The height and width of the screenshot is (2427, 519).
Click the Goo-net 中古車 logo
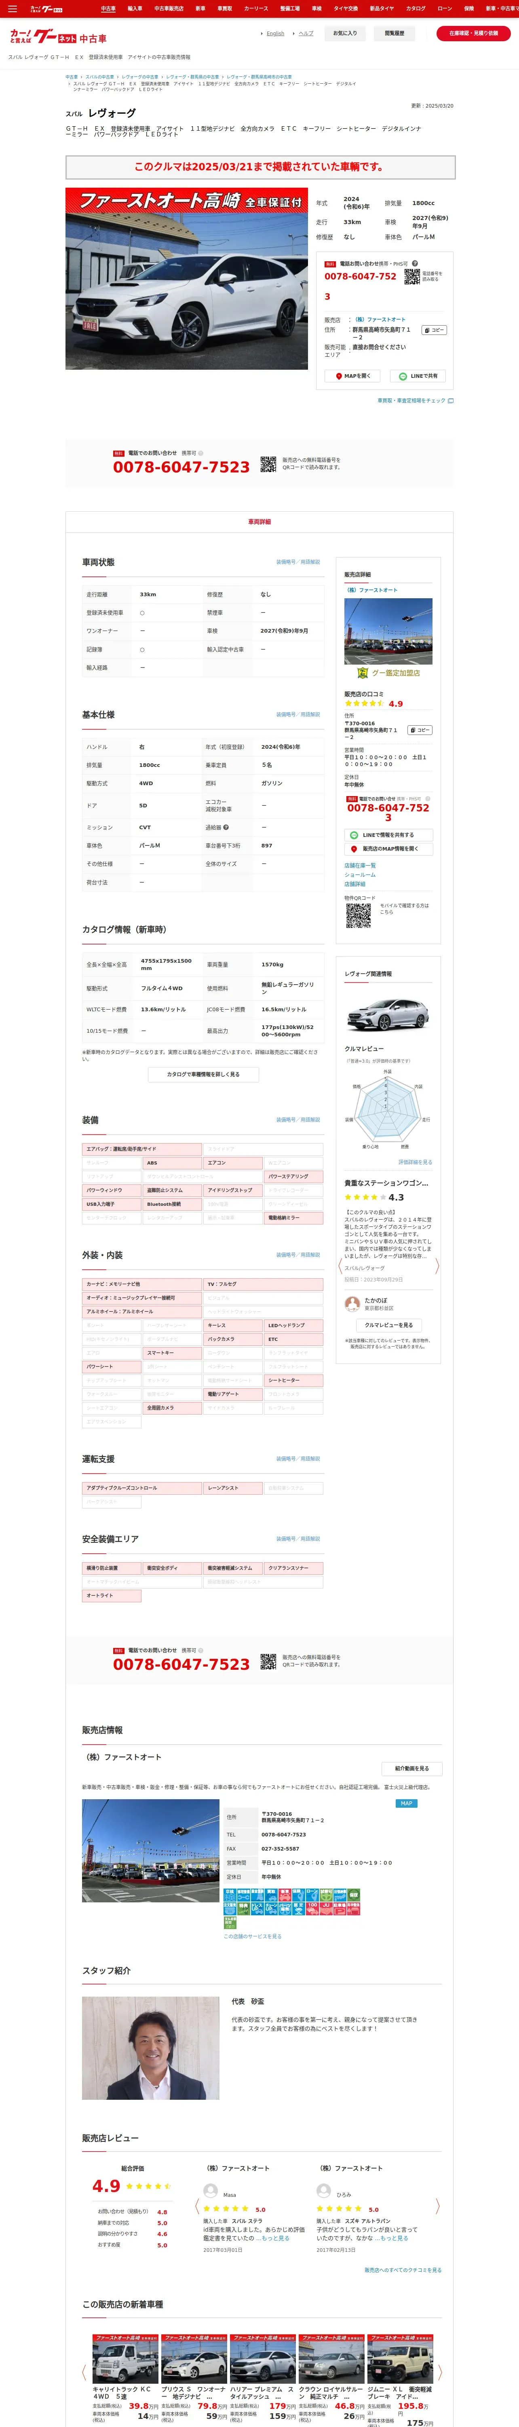tap(58, 37)
